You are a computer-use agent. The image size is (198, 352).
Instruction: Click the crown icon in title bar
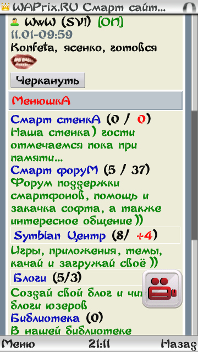(x=5, y=7)
